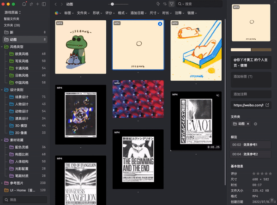
Task: Click the brown color swatch
Action: pos(261,50)
